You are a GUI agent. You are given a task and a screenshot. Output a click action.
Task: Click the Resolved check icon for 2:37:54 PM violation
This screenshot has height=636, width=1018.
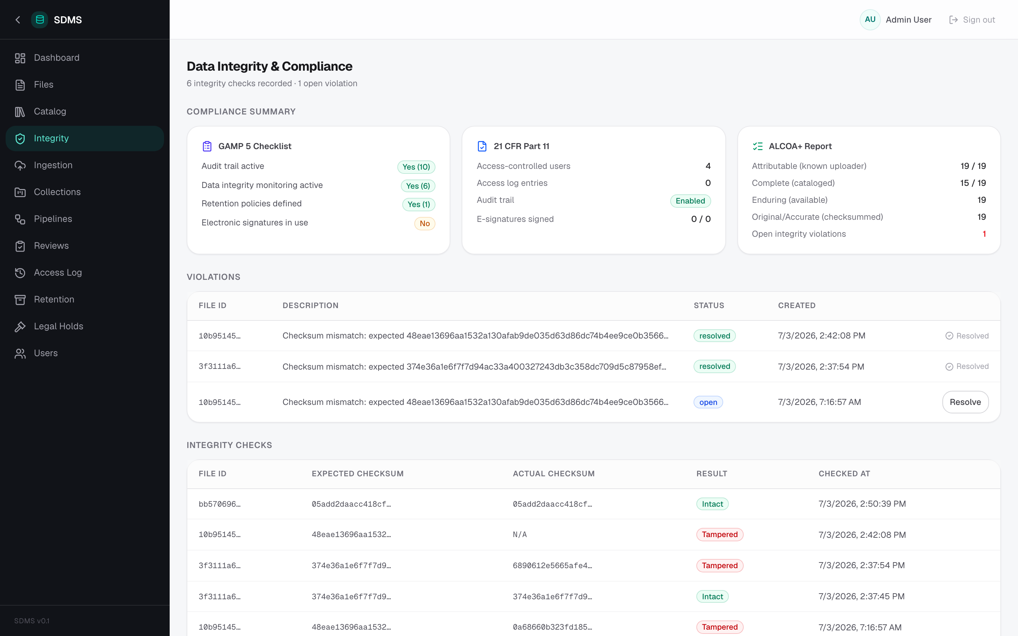pyautogui.click(x=949, y=367)
